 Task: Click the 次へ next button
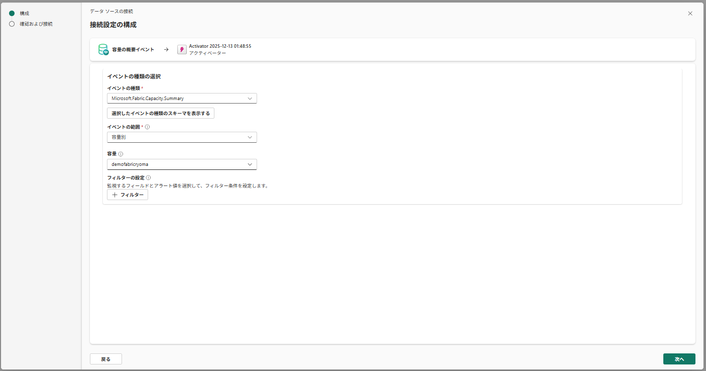679,359
